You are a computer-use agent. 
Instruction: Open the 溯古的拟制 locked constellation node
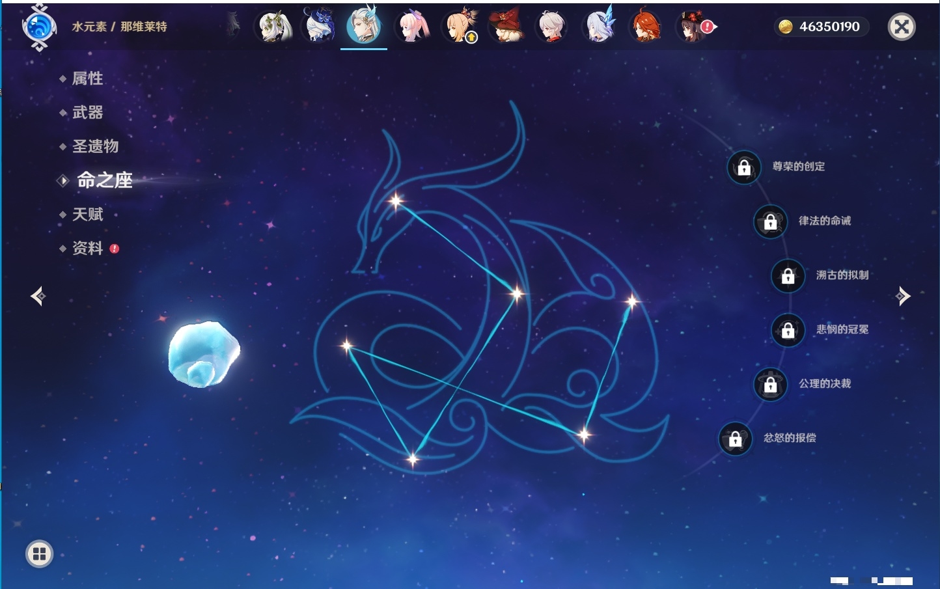point(788,275)
